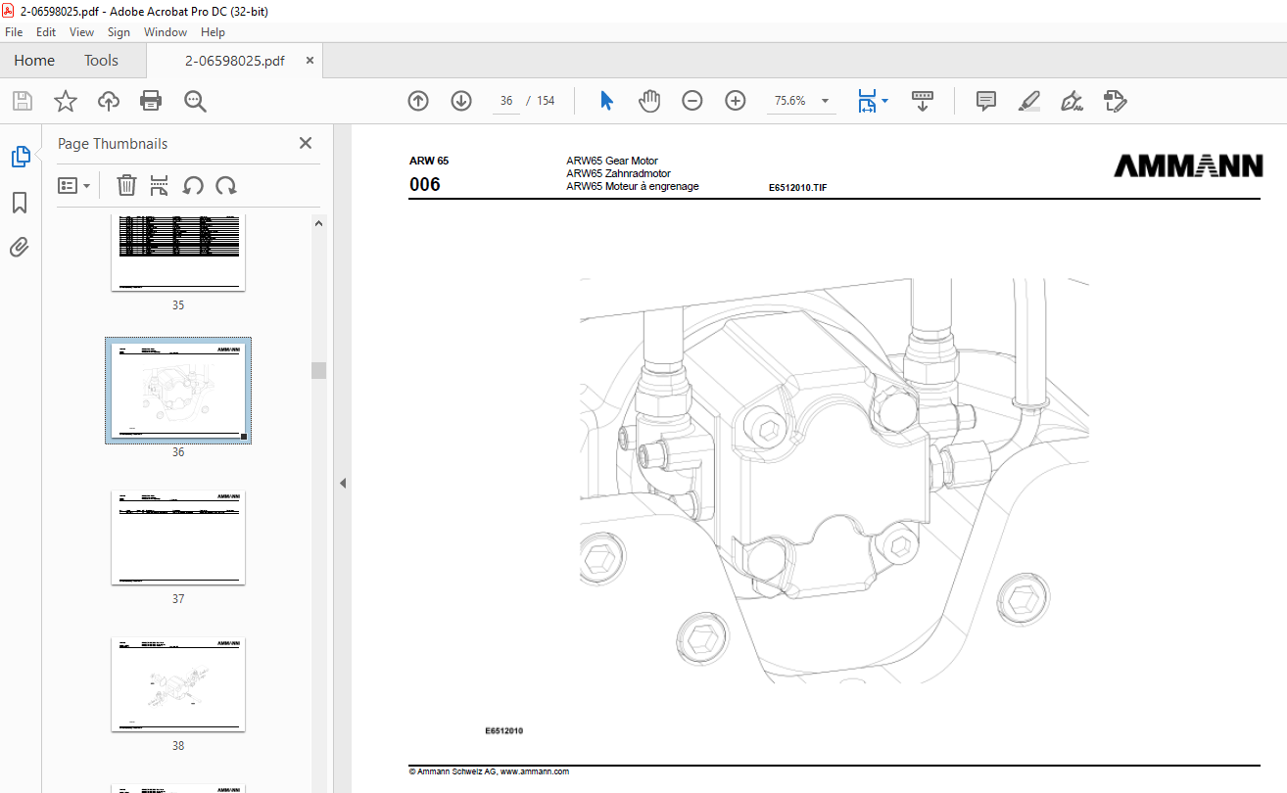Activate the Hand pan tool
1287x793 pixels.
[x=649, y=101]
